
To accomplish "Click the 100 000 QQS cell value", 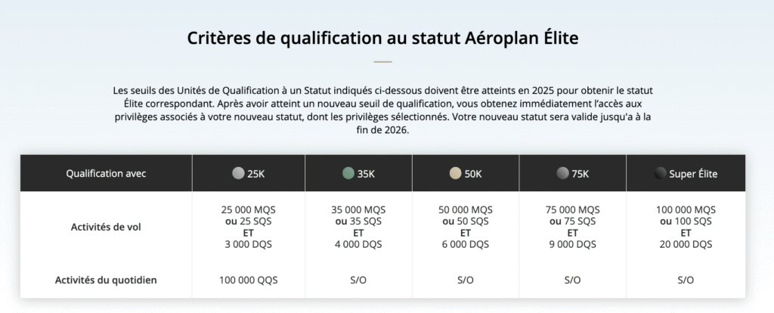I will (x=249, y=280).
